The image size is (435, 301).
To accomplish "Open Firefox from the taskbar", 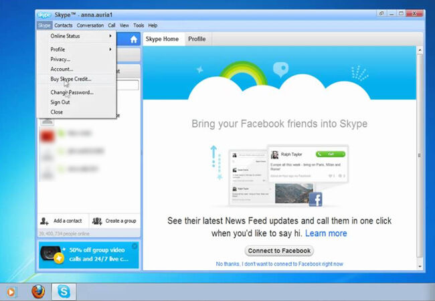I will coord(38,292).
